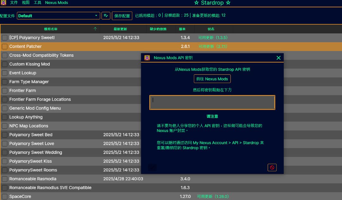The height and width of the screenshot is (200, 342).
Task: Click the 准备更新的模组: 12 counter
Action: click(x=209, y=15)
